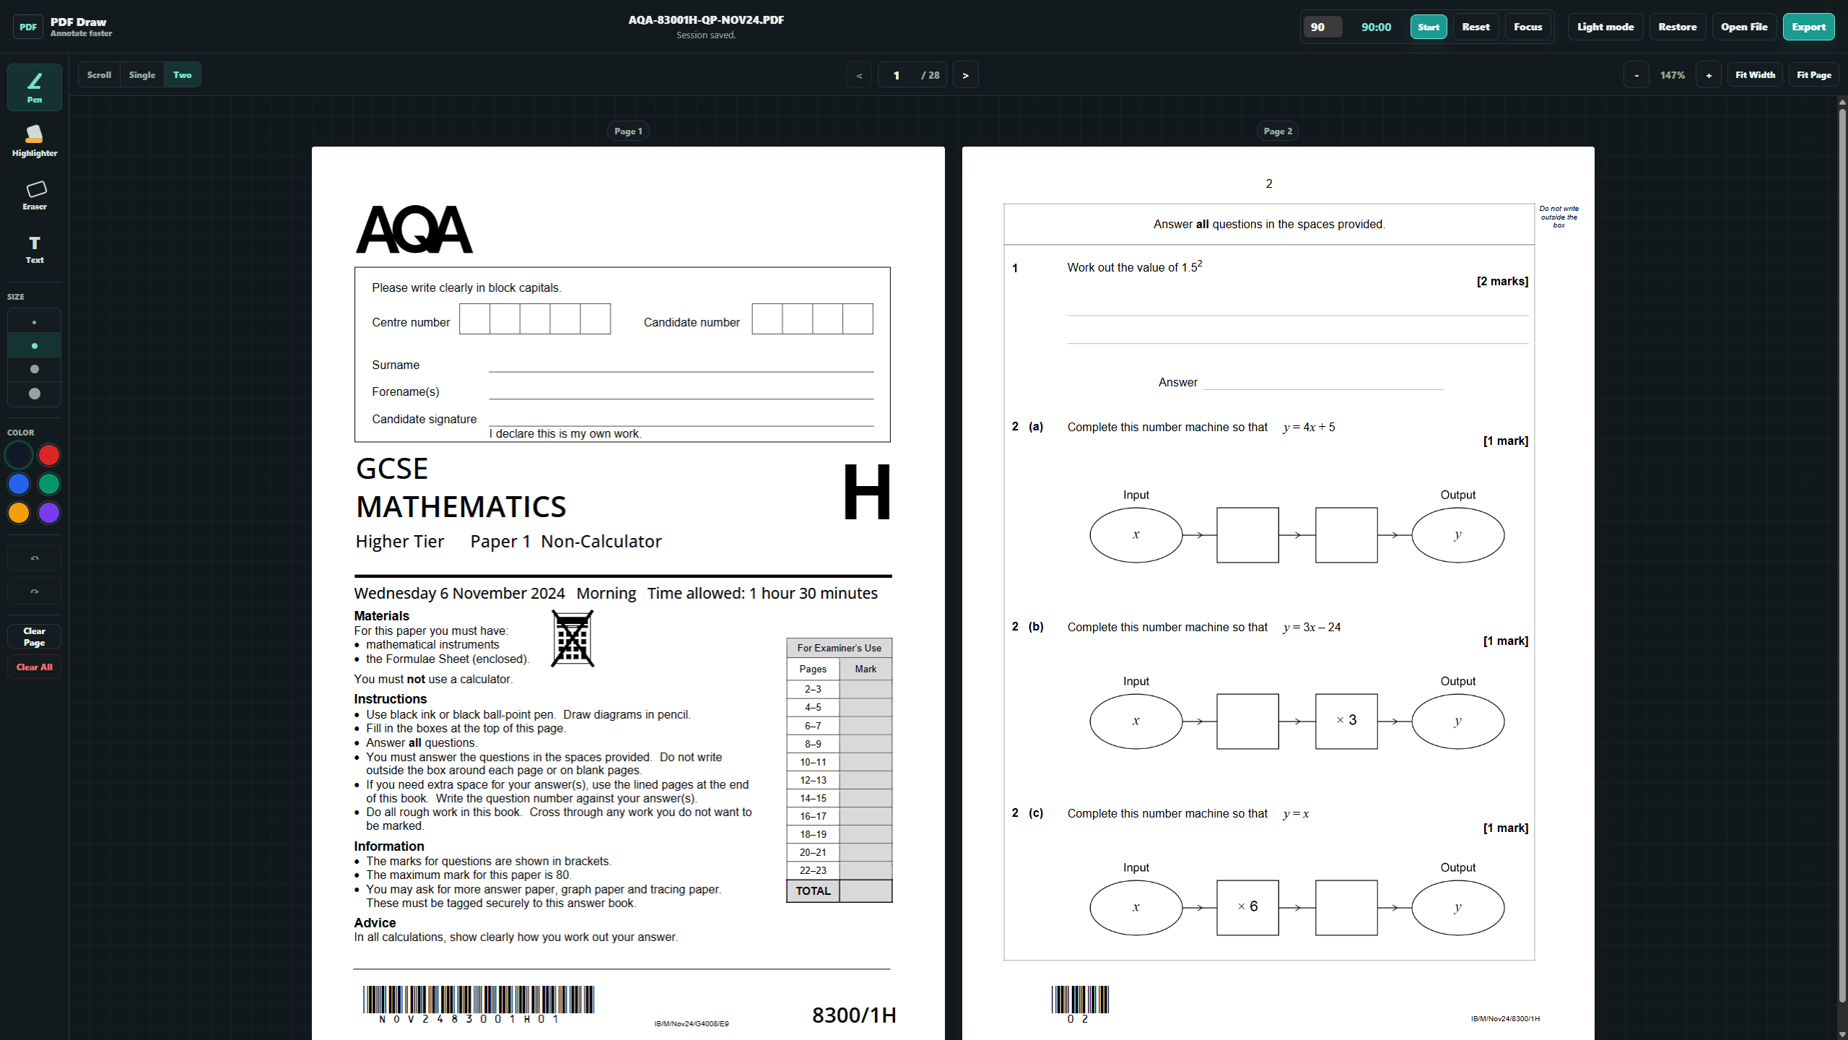1848x1040 pixels.
Task: Switch to the Eraser tool
Action: click(34, 194)
